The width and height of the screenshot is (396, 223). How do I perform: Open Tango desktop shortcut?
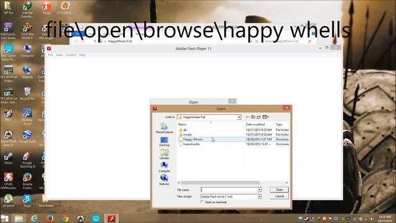(x=46, y=7)
